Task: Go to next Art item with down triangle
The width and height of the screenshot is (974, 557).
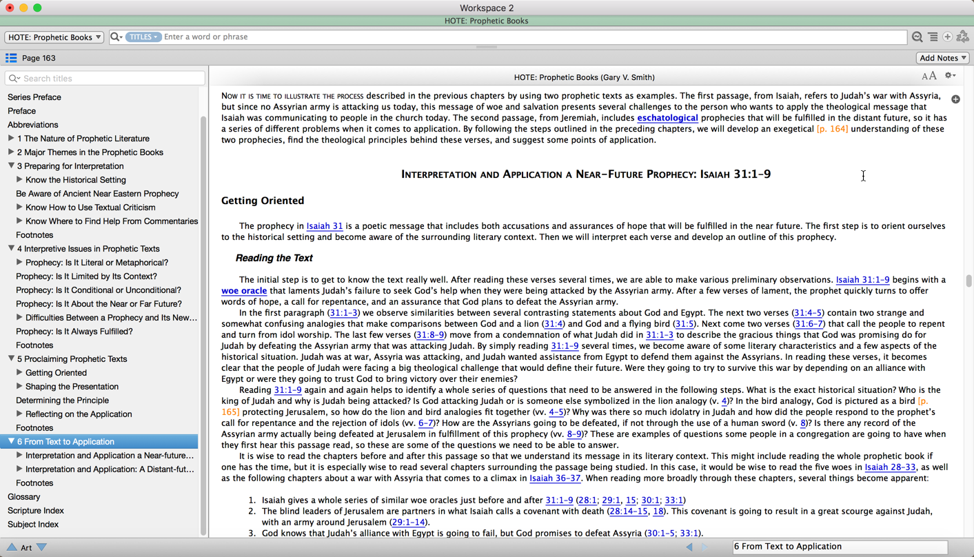Action: pos(42,547)
